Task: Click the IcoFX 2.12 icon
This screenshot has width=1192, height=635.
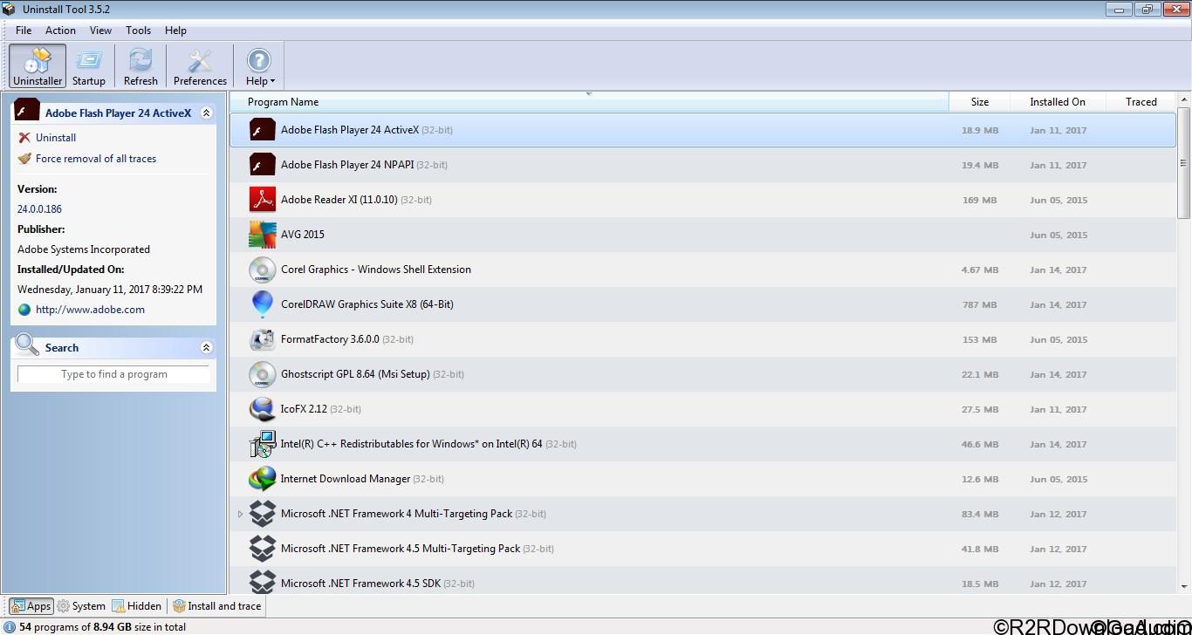Action: [263, 409]
